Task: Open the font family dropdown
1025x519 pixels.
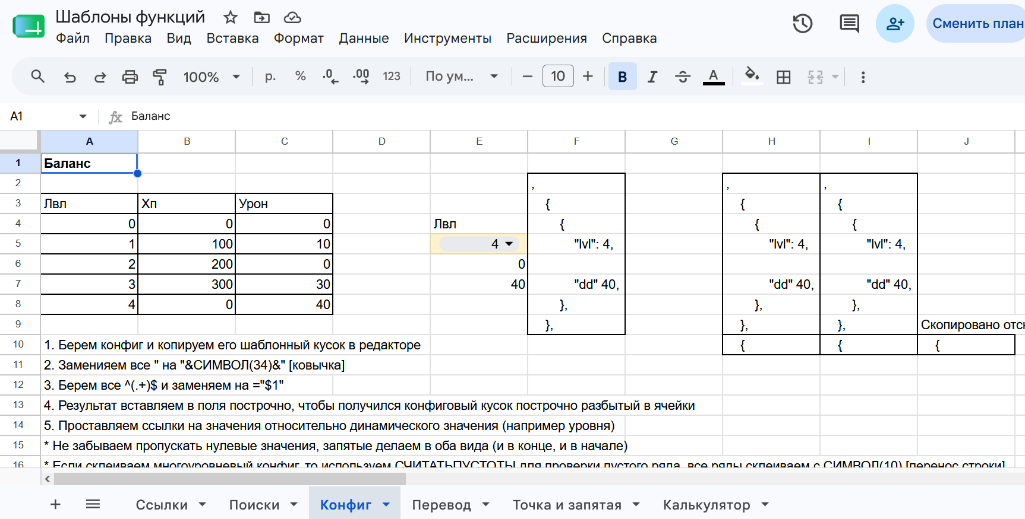Action: click(x=461, y=77)
